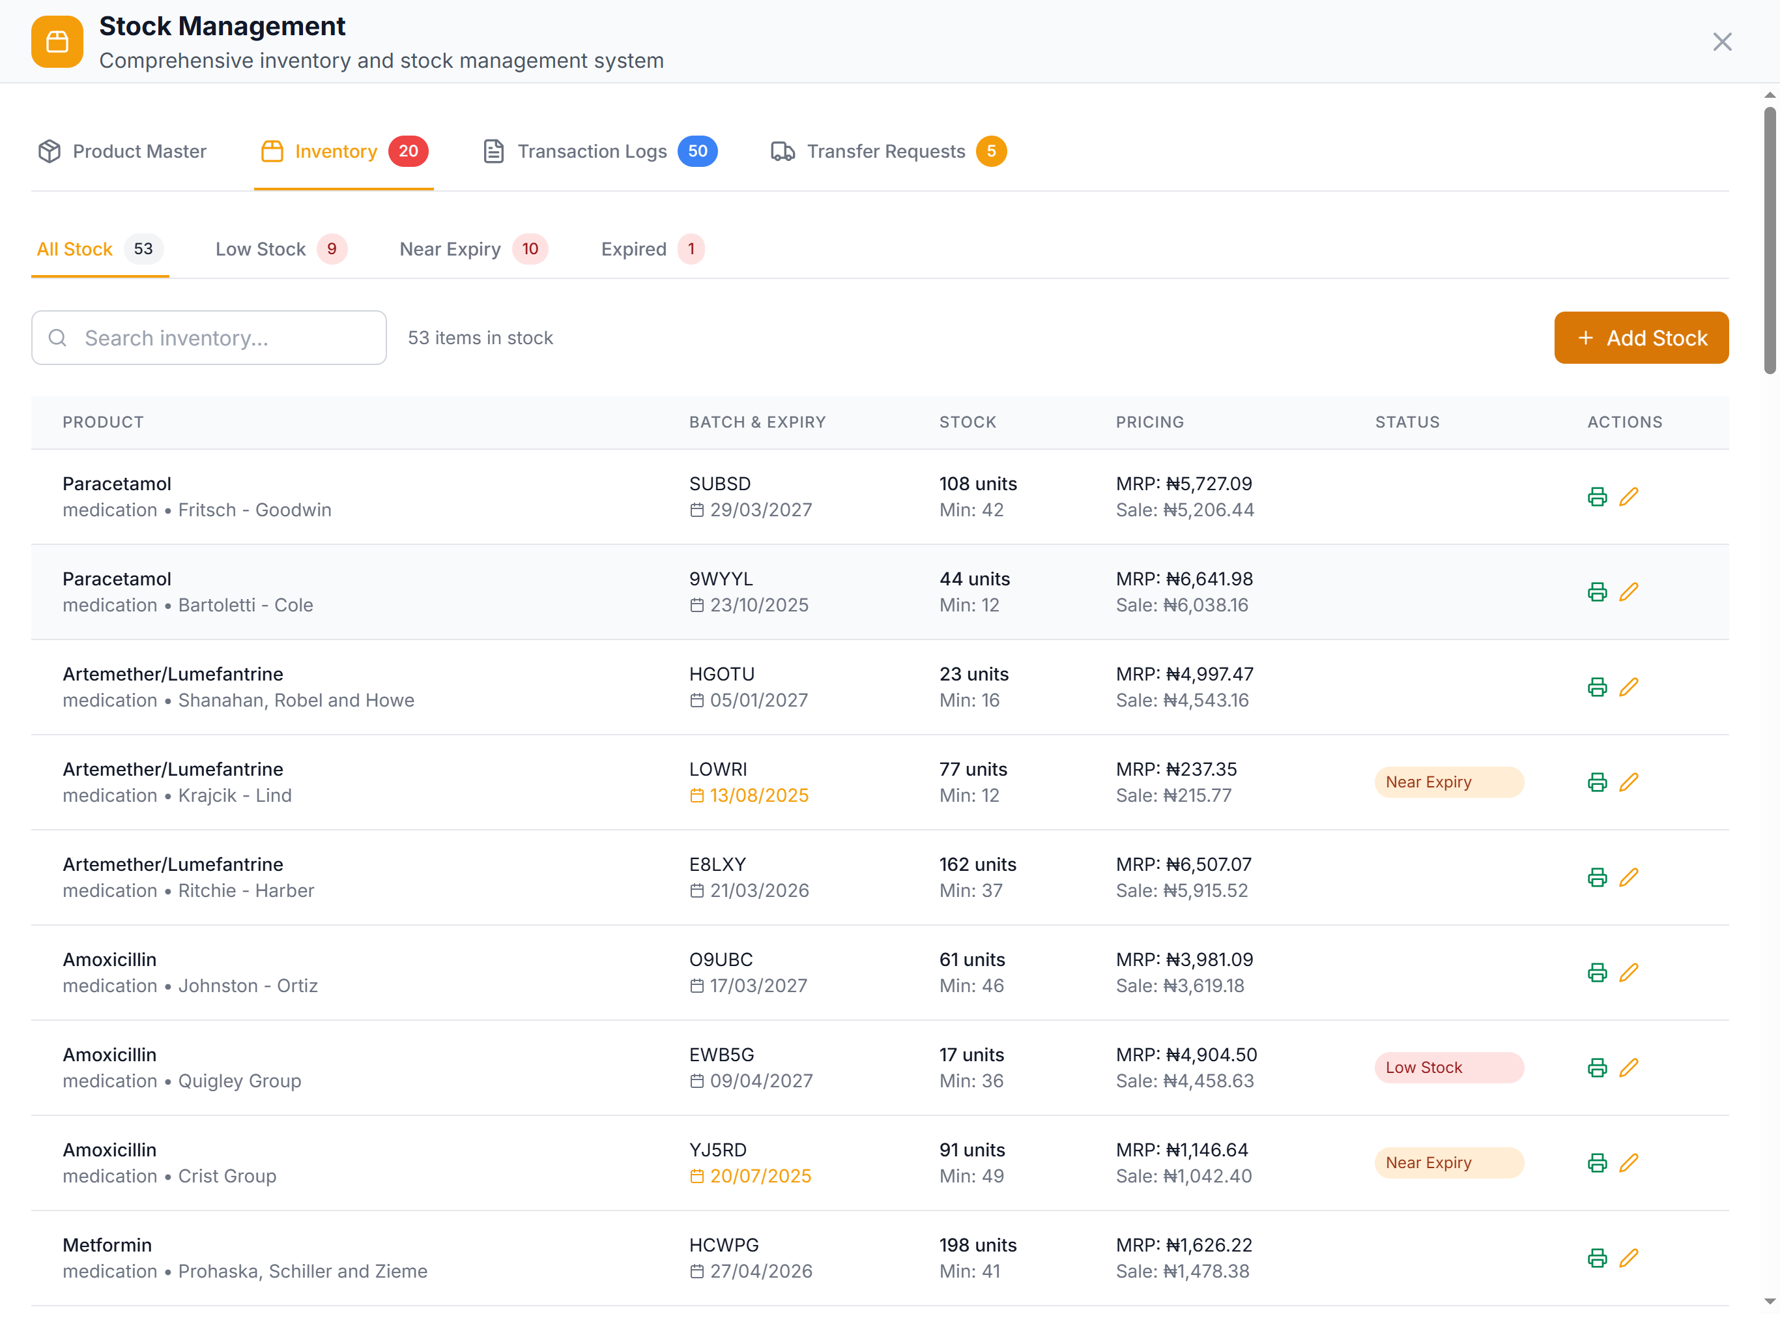Edit the Paracetamol 9WYYL stock entry

point(1628,592)
